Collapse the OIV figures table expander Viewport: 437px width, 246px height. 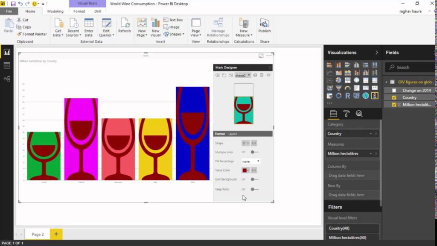point(387,82)
